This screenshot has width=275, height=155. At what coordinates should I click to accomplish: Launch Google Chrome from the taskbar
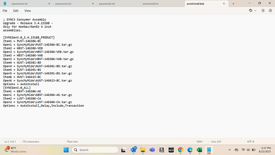coord(181,150)
